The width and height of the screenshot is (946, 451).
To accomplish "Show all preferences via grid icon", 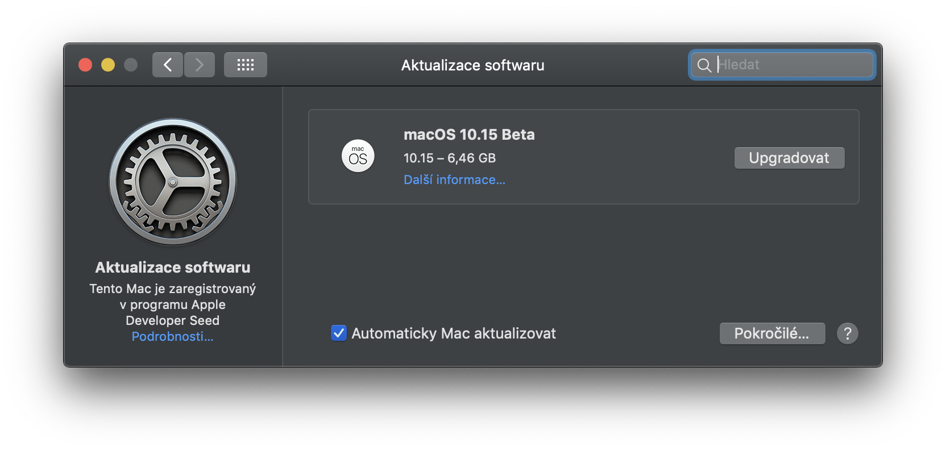I will pyautogui.click(x=245, y=65).
